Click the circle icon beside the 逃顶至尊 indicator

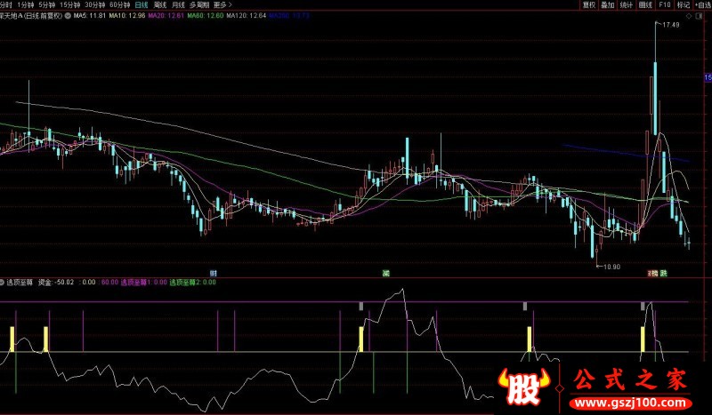click(4, 283)
